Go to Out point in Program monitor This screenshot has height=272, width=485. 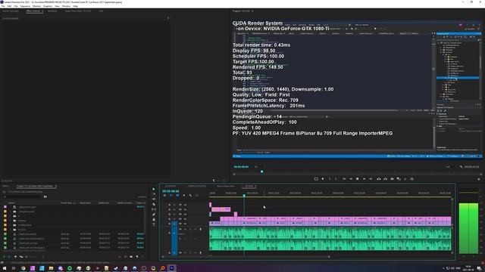371,179
